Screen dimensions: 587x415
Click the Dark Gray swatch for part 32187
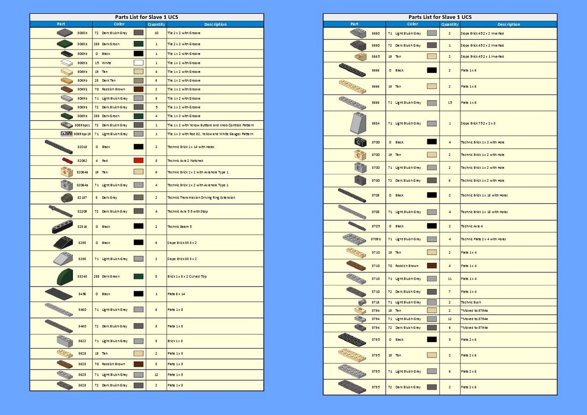pos(138,198)
